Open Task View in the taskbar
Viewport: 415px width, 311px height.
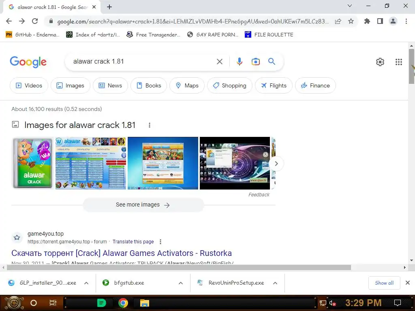point(53,303)
